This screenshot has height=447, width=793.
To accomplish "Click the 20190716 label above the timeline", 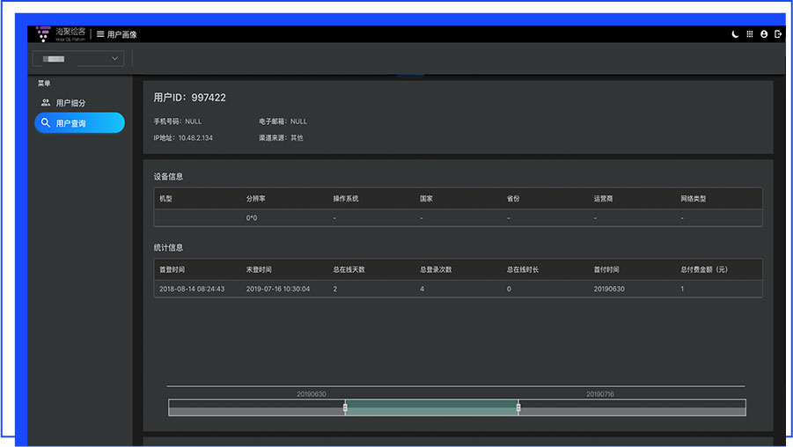I will click(x=599, y=394).
